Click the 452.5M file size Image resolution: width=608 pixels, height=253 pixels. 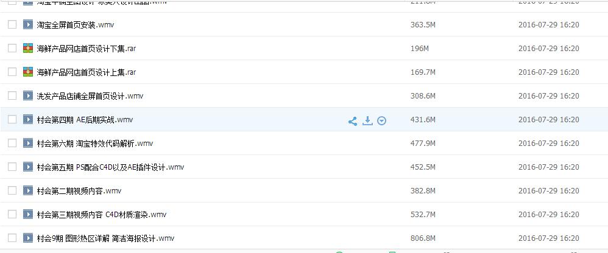point(423,167)
